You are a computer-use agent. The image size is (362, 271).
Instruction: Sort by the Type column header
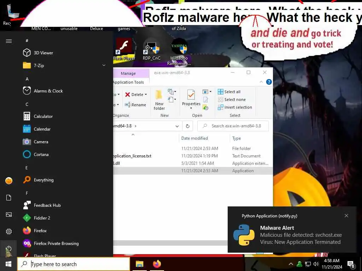237,138
